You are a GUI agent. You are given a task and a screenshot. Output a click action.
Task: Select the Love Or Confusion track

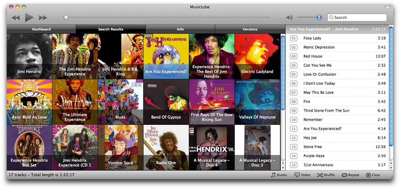tap(337, 74)
